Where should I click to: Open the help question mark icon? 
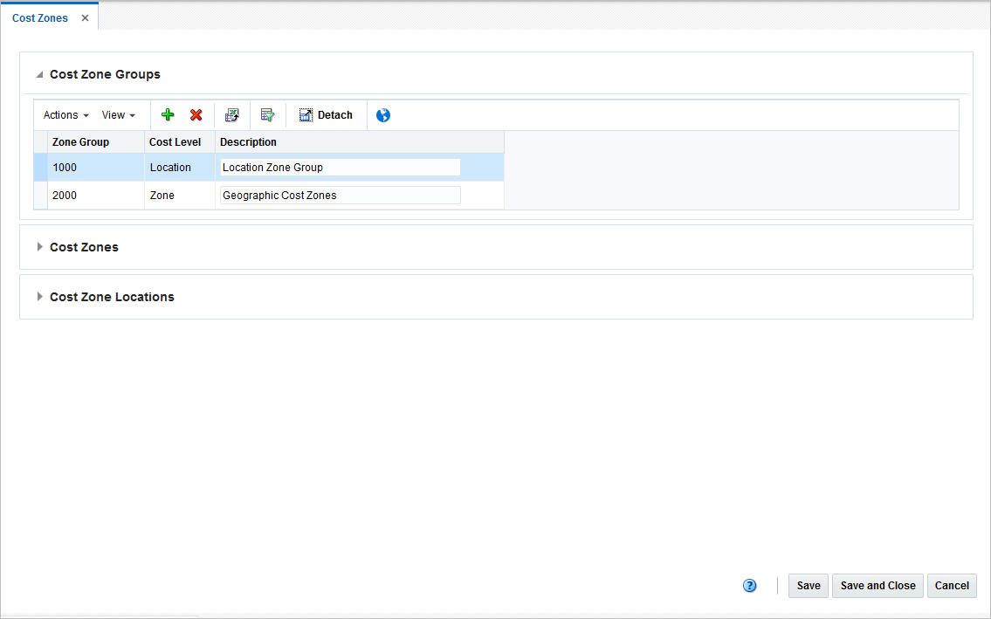pyautogui.click(x=749, y=586)
